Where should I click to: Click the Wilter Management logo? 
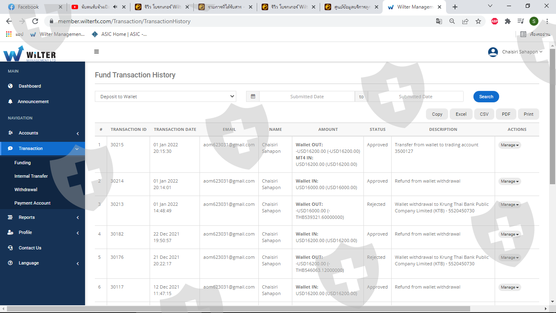tap(29, 53)
